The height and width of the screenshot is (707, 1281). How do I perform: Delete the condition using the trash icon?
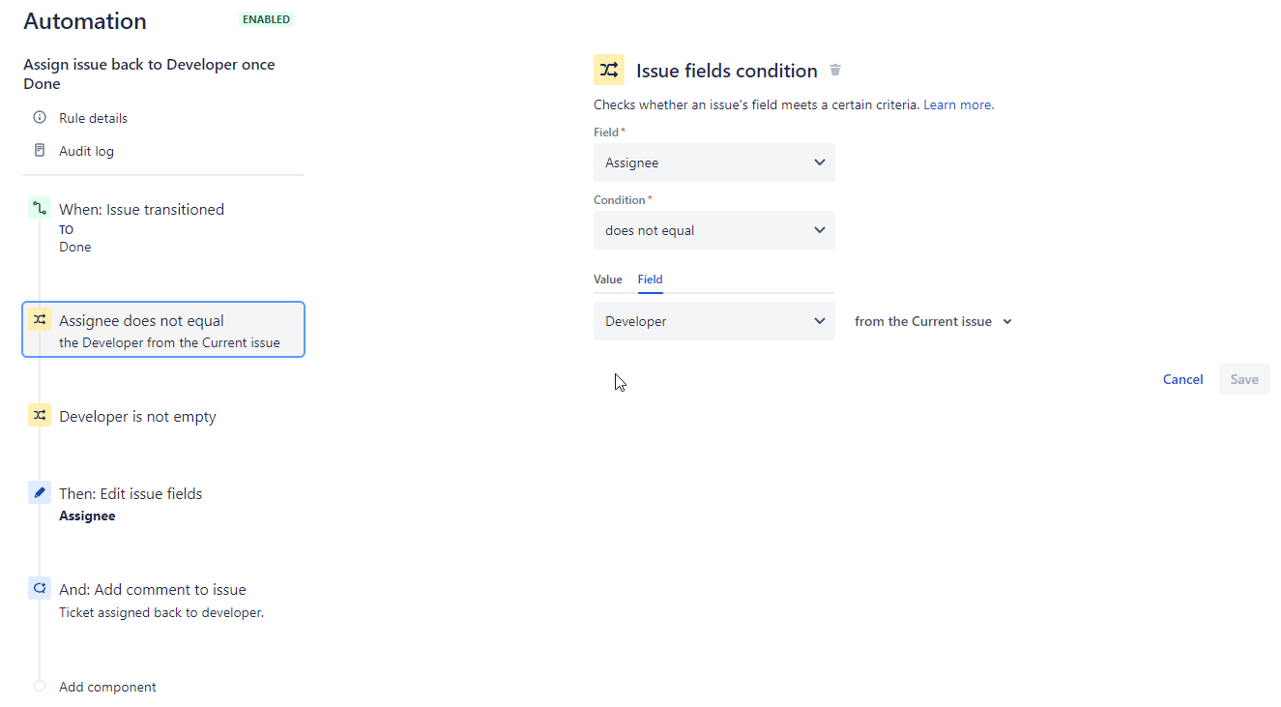(835, 71)
